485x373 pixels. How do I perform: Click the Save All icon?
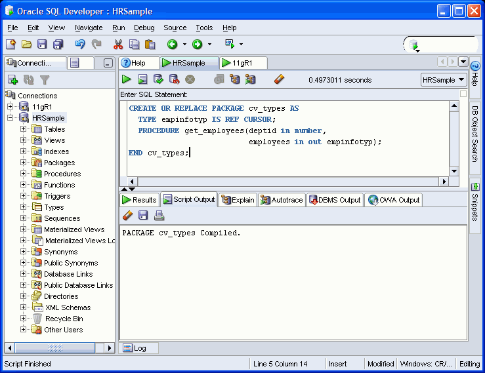pyautogui.click(x=58, y=45)
